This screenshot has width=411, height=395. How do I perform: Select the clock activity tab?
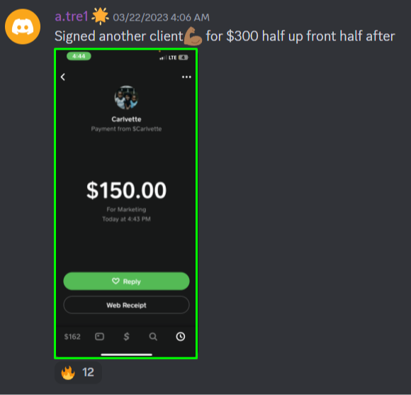[180, 337]
